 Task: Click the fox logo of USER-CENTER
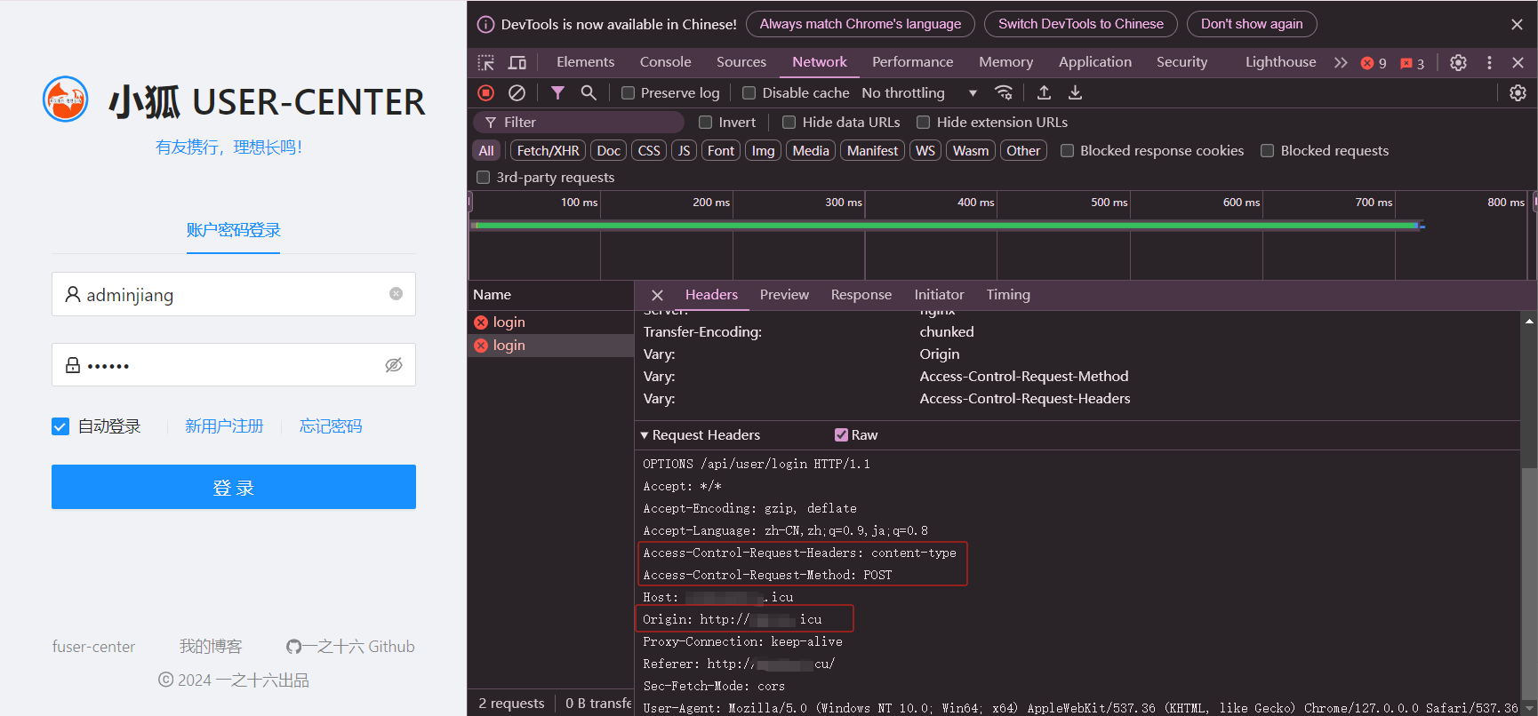[x=66, y=99]
